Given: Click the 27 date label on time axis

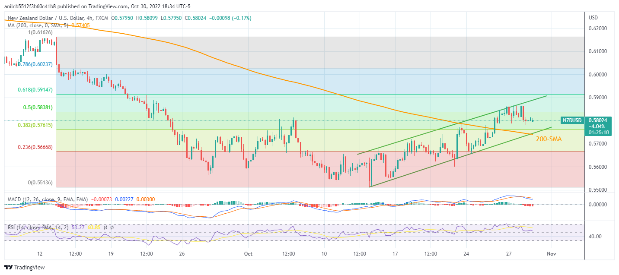Looking at the screenshot, I should coord(509,253).
